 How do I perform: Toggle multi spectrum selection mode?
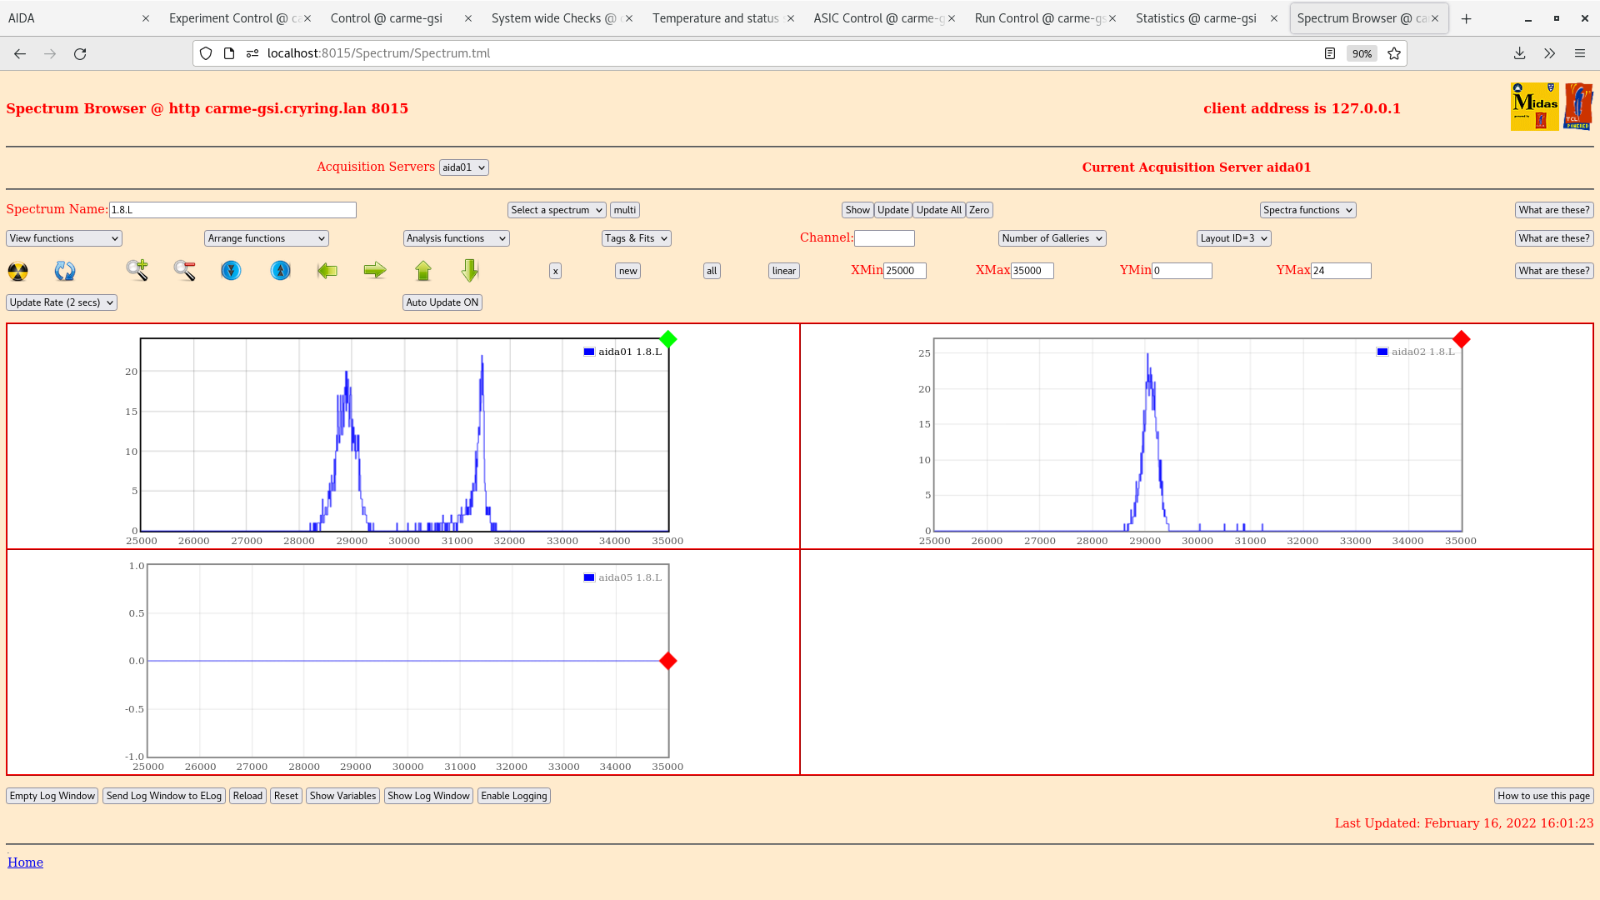624,209
